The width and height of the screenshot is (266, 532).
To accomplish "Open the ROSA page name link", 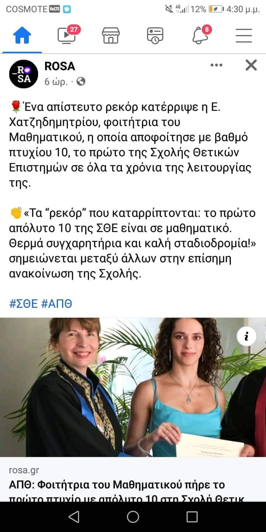I will point(59,66).
